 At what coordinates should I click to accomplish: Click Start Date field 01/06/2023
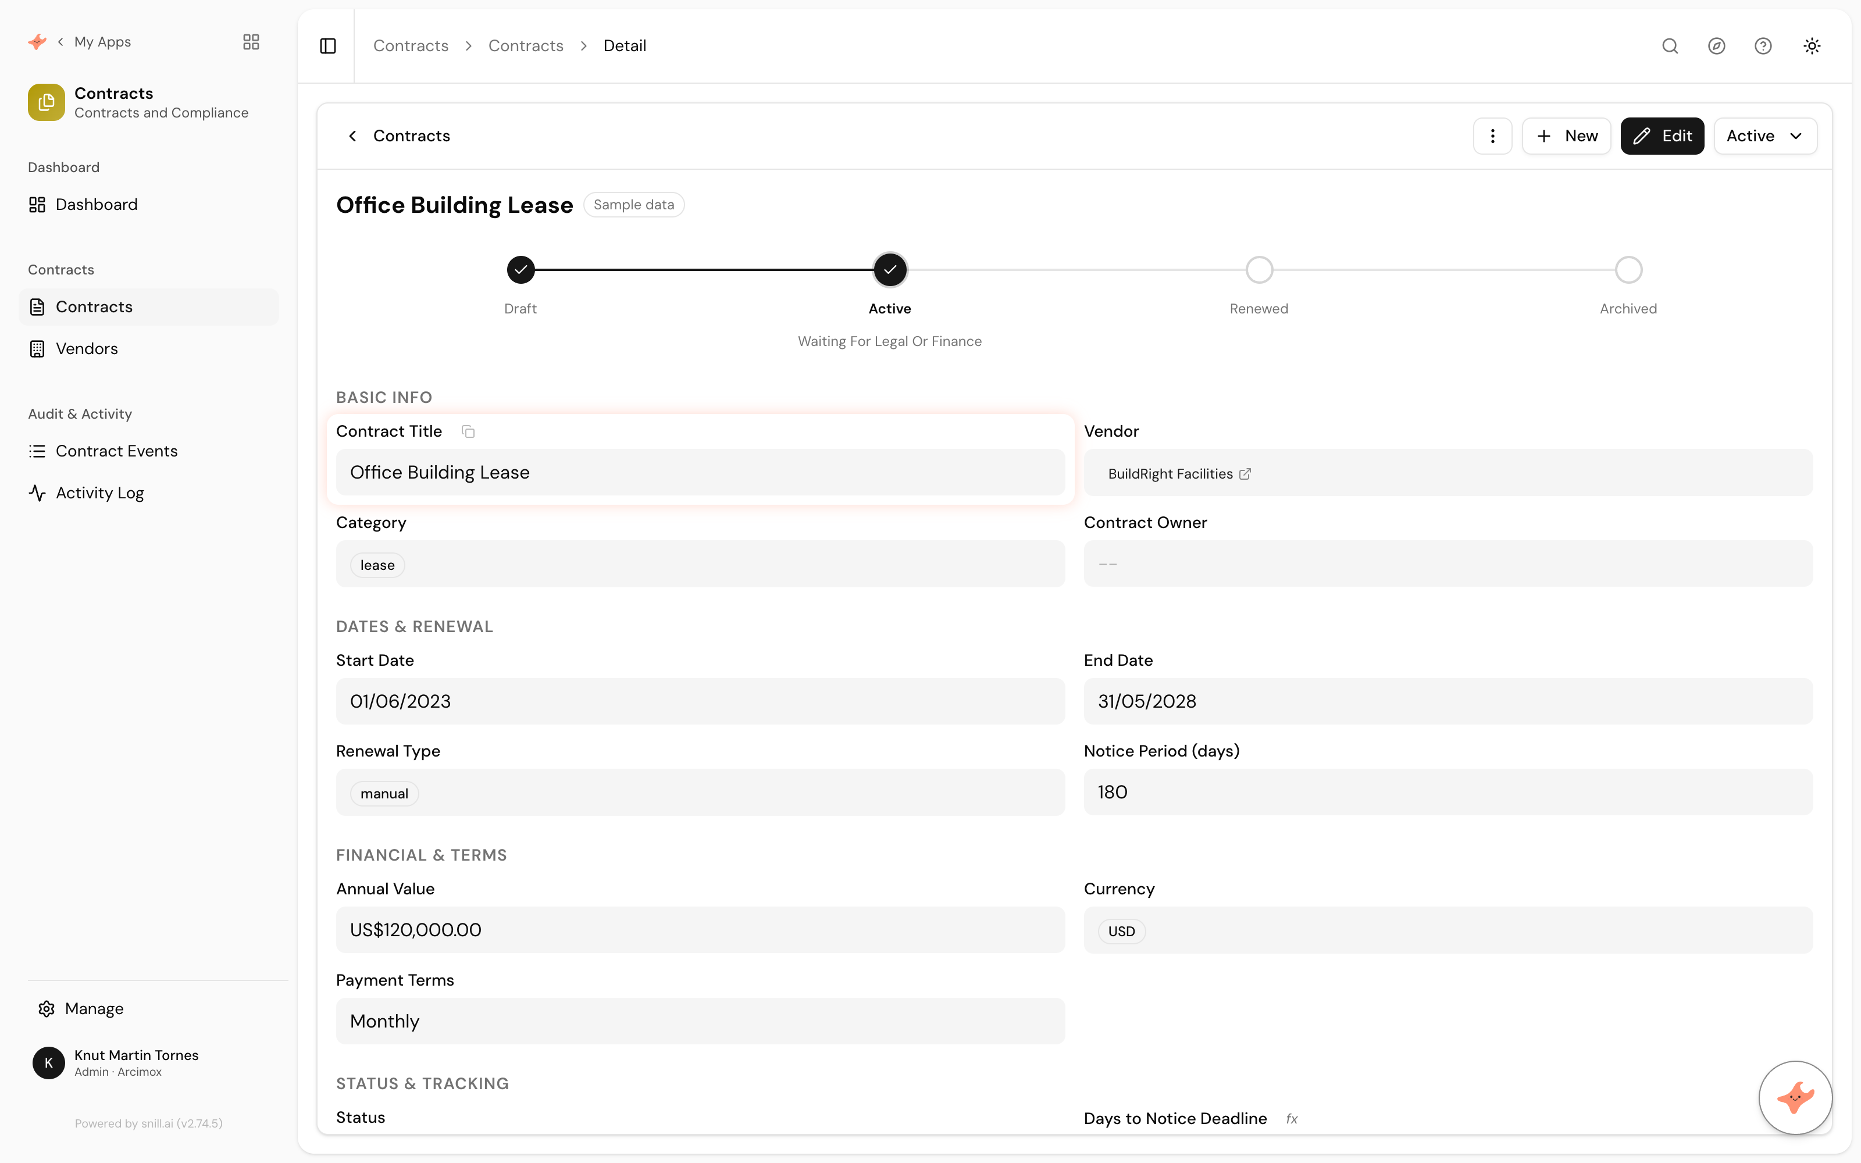[700, 701]
